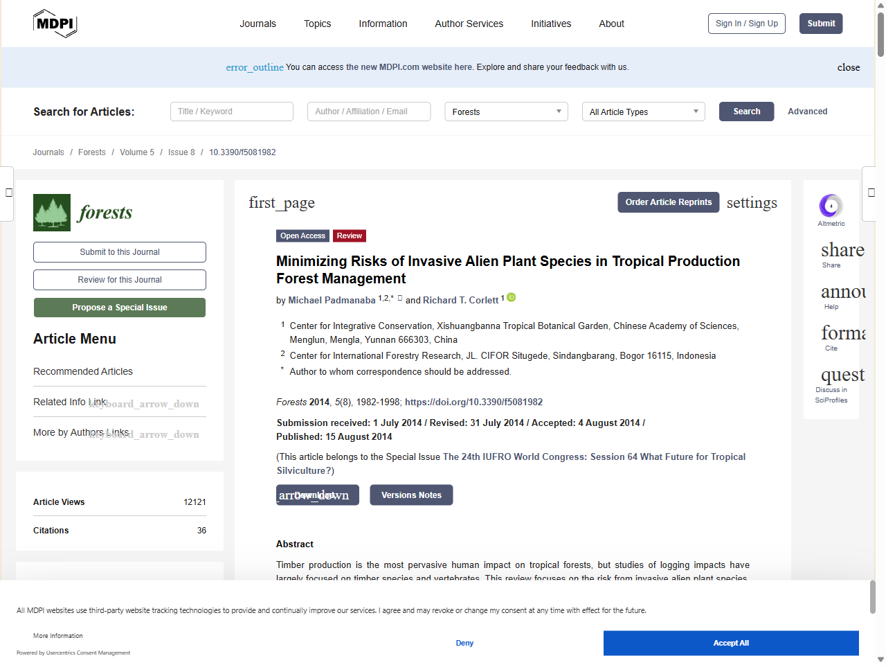Image resolution: width=886 pixels, height=665 pixels.
Task: Click Versions Notes button
Action: coord(411,495)
